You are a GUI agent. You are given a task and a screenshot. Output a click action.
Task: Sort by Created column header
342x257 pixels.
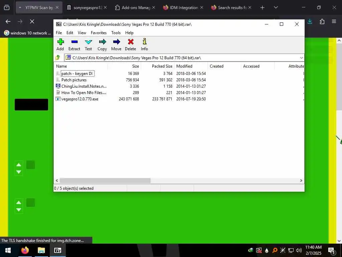pos(224,66)
